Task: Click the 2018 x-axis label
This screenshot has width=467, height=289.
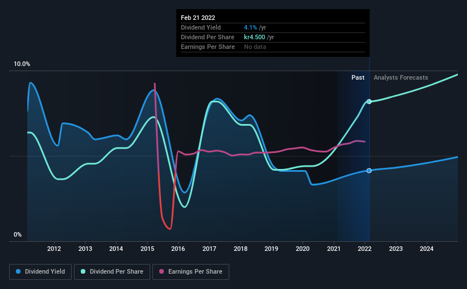Action: 241,249
